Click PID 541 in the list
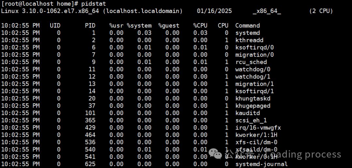 [90, 157]
